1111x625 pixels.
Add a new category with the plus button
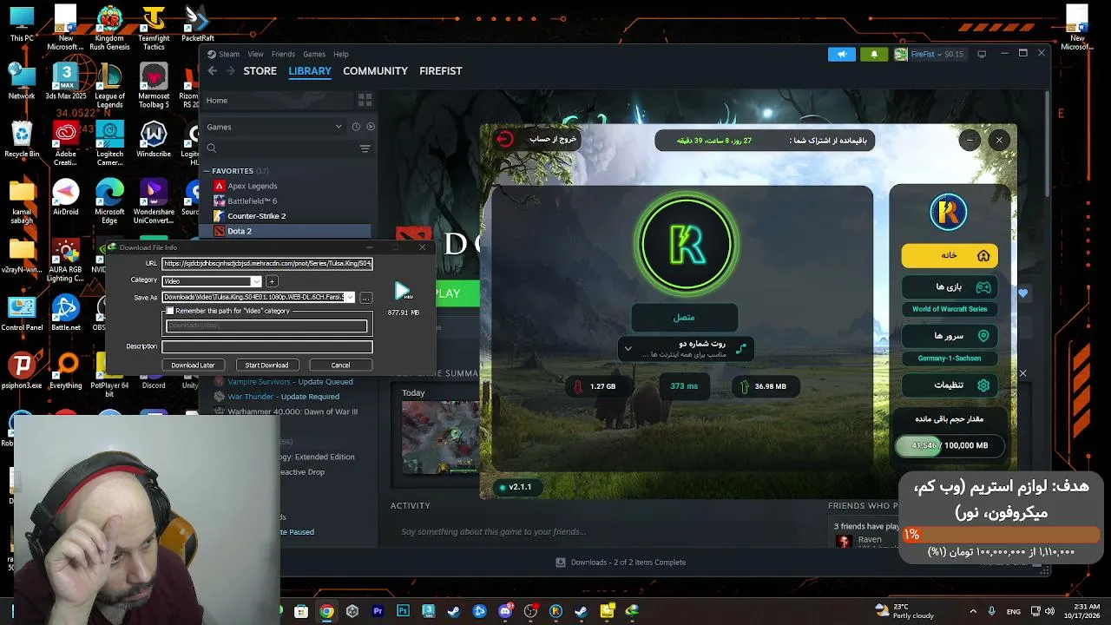click(x=272, y=281)
